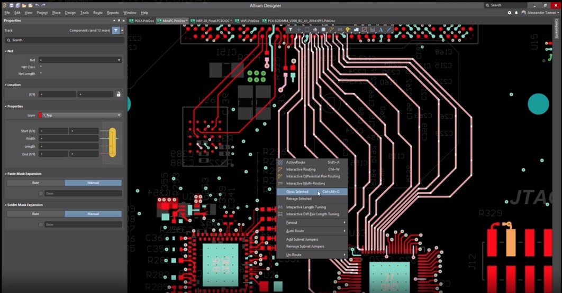Enable the Paste Mask Expansion checkbox
The height and width of the screenshot is (293, 562).
41,194
